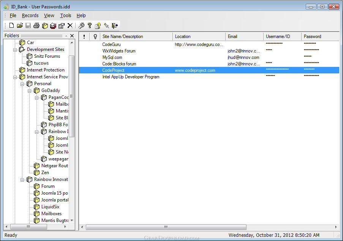Sort by Password column header
This screenshot has height=241, width=343.
pyautogui.click(x=320, y=36)
